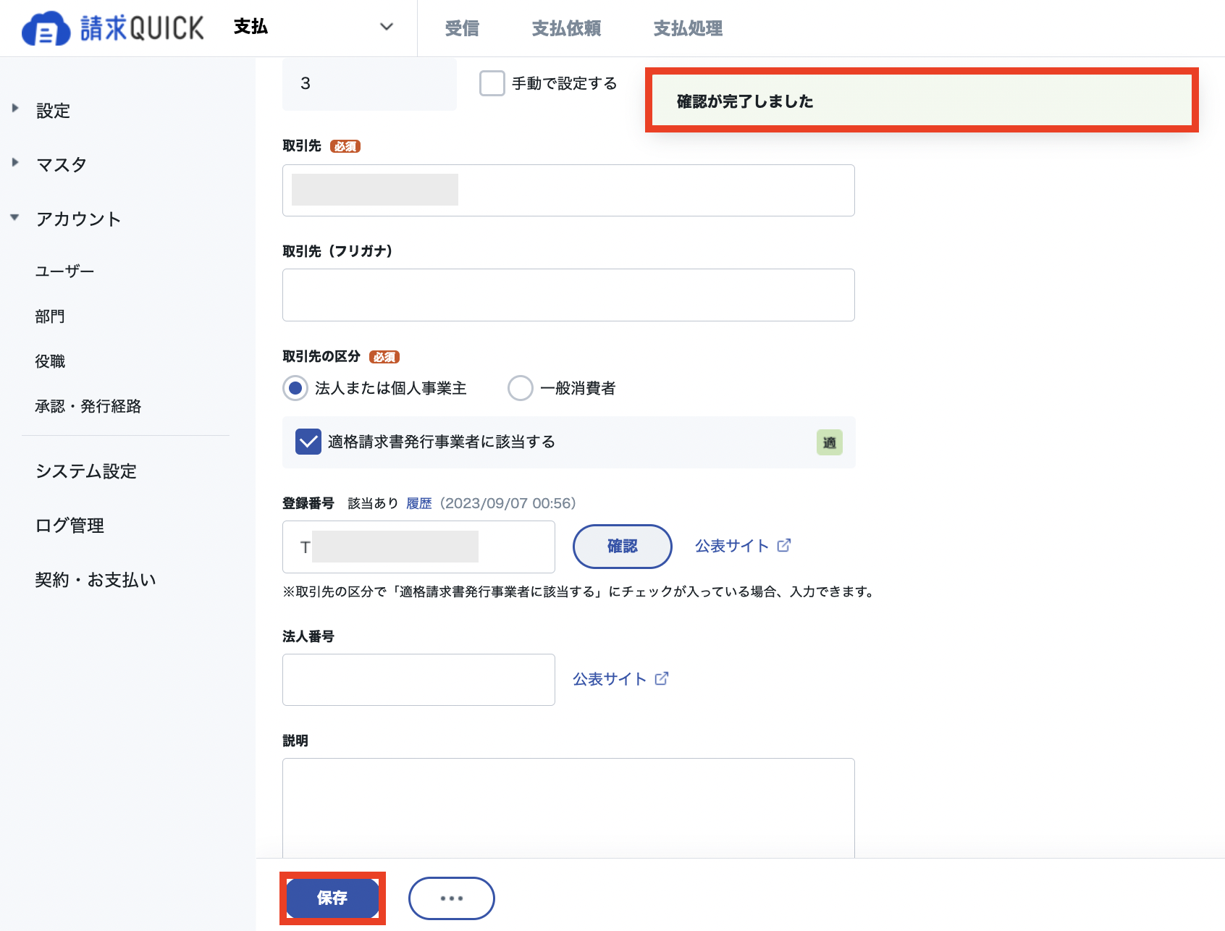Click the 該当あり status text

tap(373, 503)
